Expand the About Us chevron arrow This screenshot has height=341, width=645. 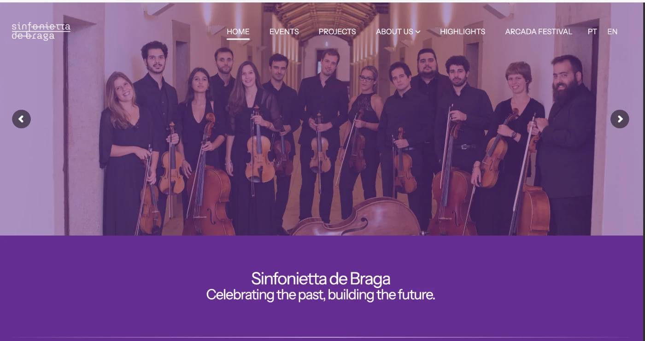[418, 32]
